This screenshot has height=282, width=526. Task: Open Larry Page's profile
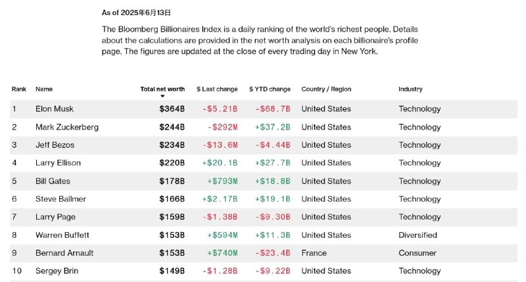(55, 217)
